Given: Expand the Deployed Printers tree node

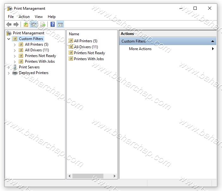Looking at the screenshot, I should [x=9, y=73].
